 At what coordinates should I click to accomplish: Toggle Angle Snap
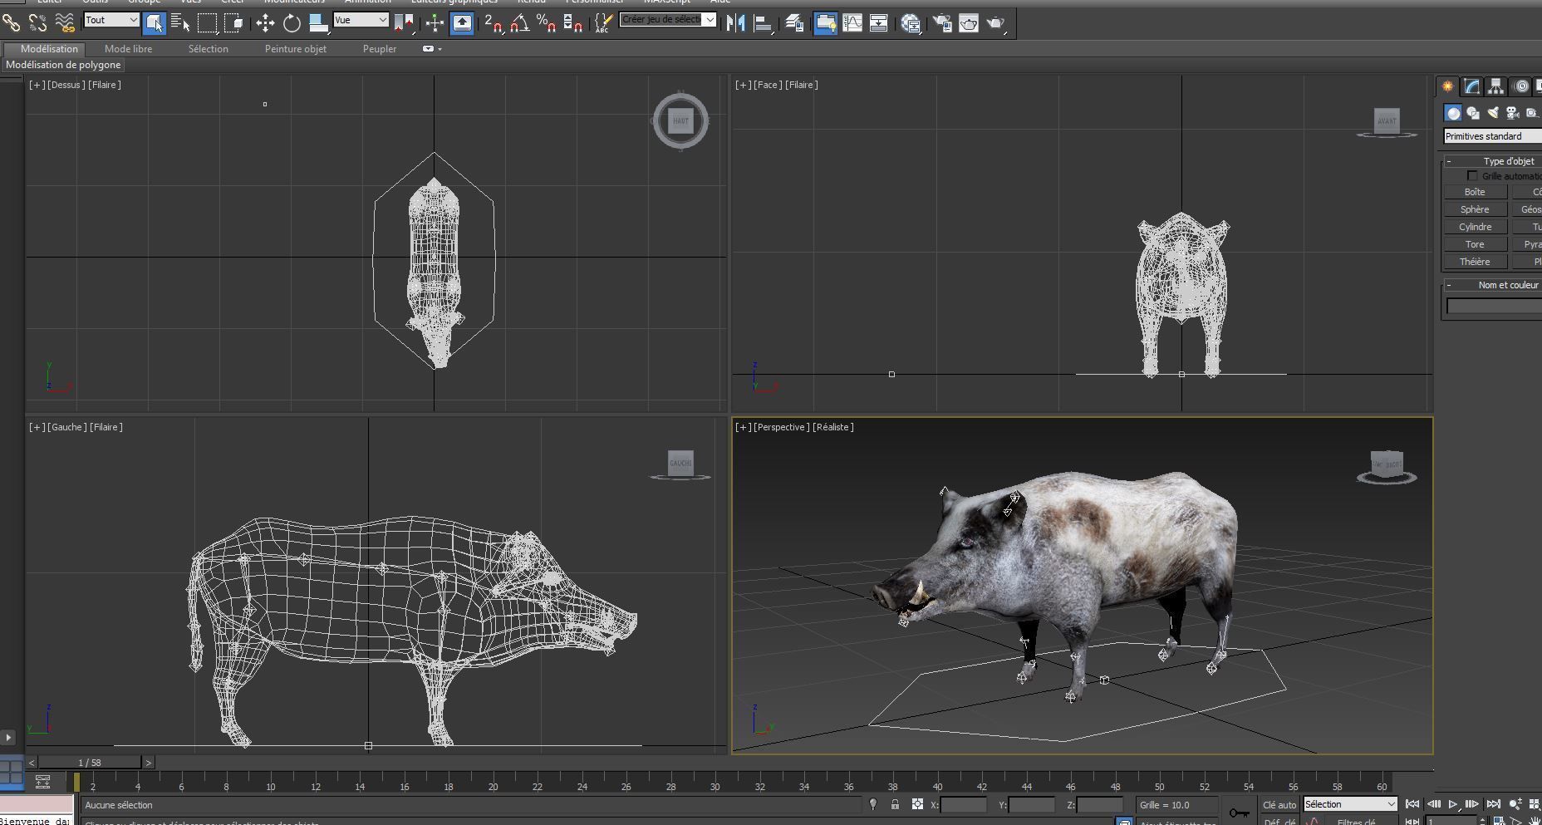(x=520, y=23)
